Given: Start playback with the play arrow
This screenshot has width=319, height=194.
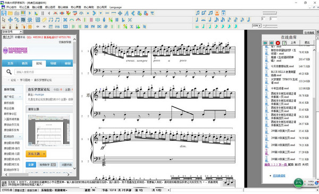Looking at the screenshot, I should point(30,13).
